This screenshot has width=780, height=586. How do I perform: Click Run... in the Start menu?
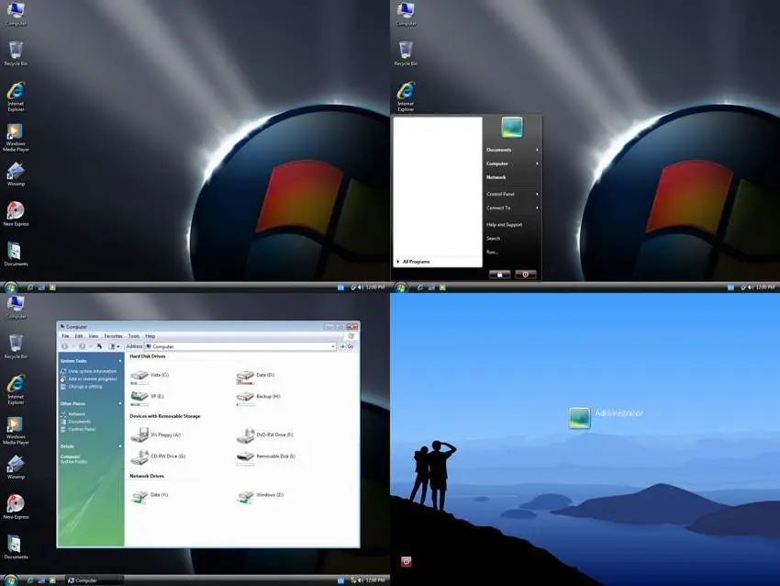click(x=492, y=252)
